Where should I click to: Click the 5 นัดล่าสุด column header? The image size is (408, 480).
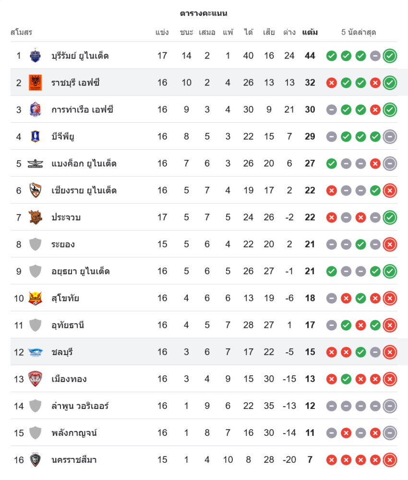point(359,33)
